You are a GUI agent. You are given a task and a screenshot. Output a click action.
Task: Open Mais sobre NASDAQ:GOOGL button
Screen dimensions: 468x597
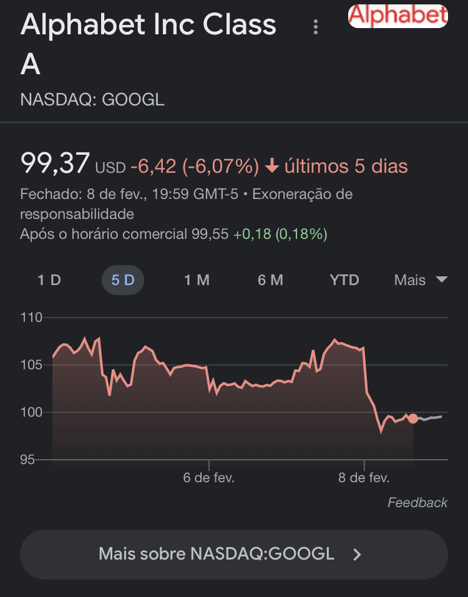point(234,555)
